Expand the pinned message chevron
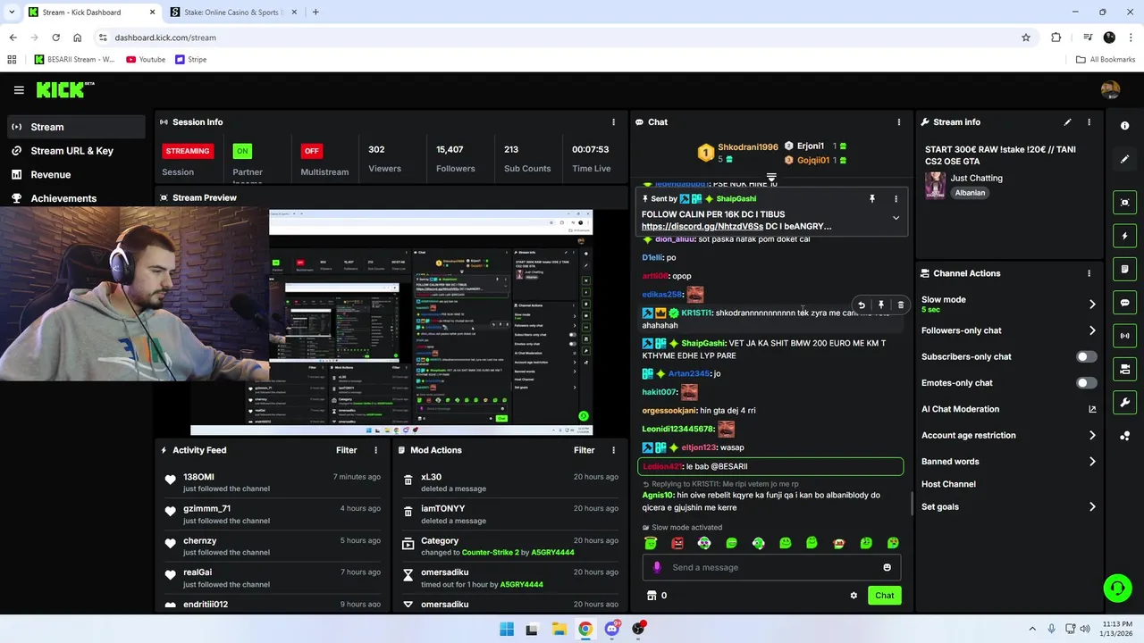Image resolution: width=1144 pixels, height=643 pixels. tap(896, 218)
